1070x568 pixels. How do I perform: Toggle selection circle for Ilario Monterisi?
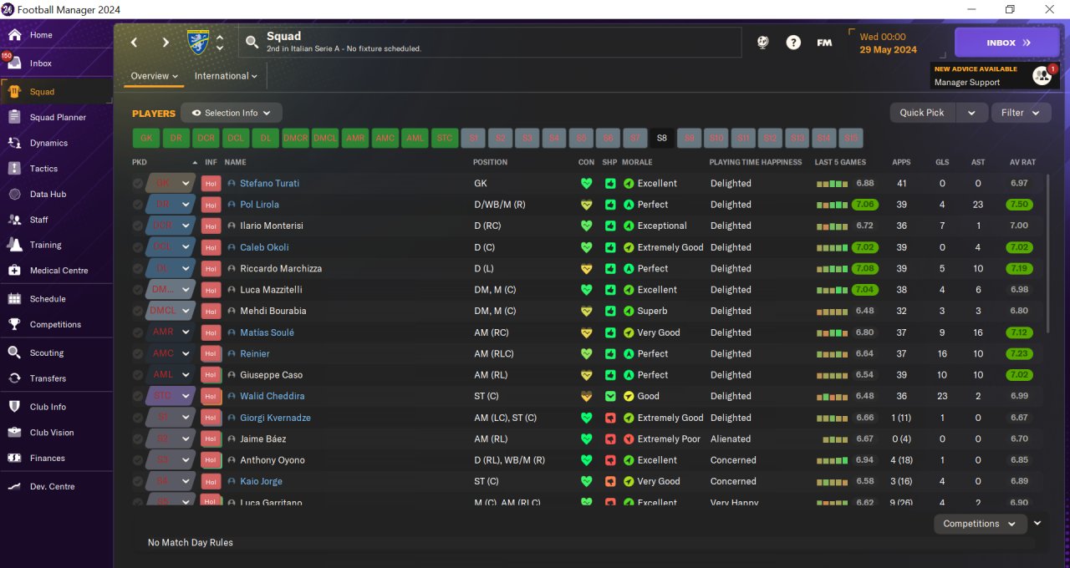click(137, 226)
